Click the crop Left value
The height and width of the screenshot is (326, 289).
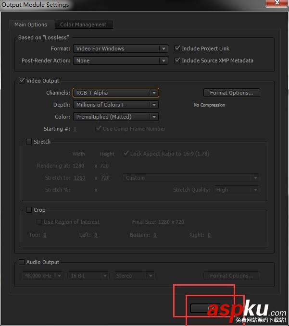pyautogui.click(x=96, y=235)
